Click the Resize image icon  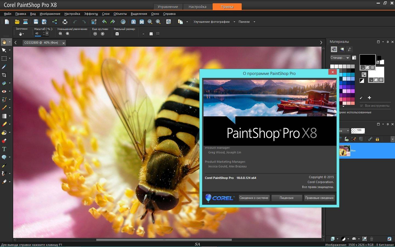pos(94,22)
